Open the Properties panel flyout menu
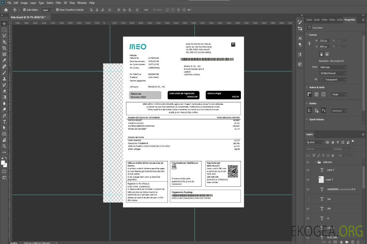Screen dimensions: 367x244 click(363, 20)
